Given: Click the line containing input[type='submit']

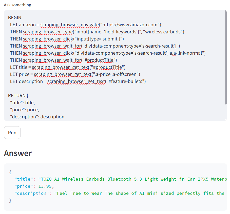Looking at the screenshot, I should click(x=67, y=39).
